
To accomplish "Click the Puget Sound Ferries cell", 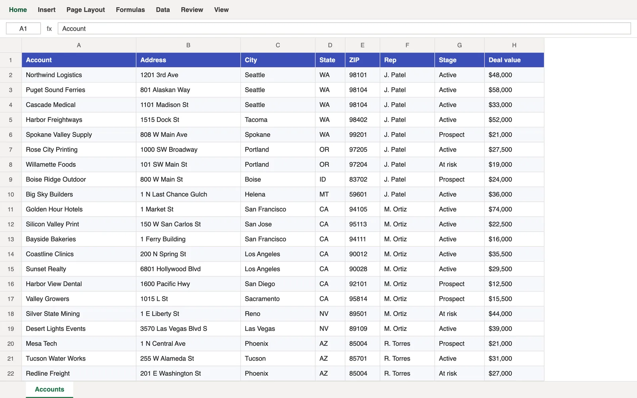I will pos(79,90).
